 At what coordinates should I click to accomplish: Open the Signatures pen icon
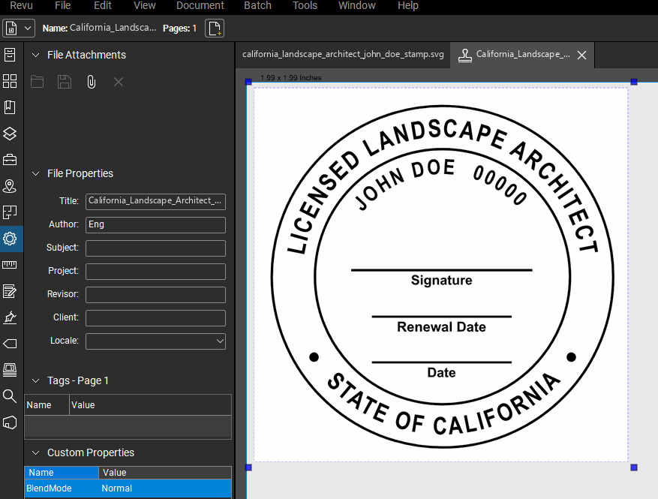(10, 317)
